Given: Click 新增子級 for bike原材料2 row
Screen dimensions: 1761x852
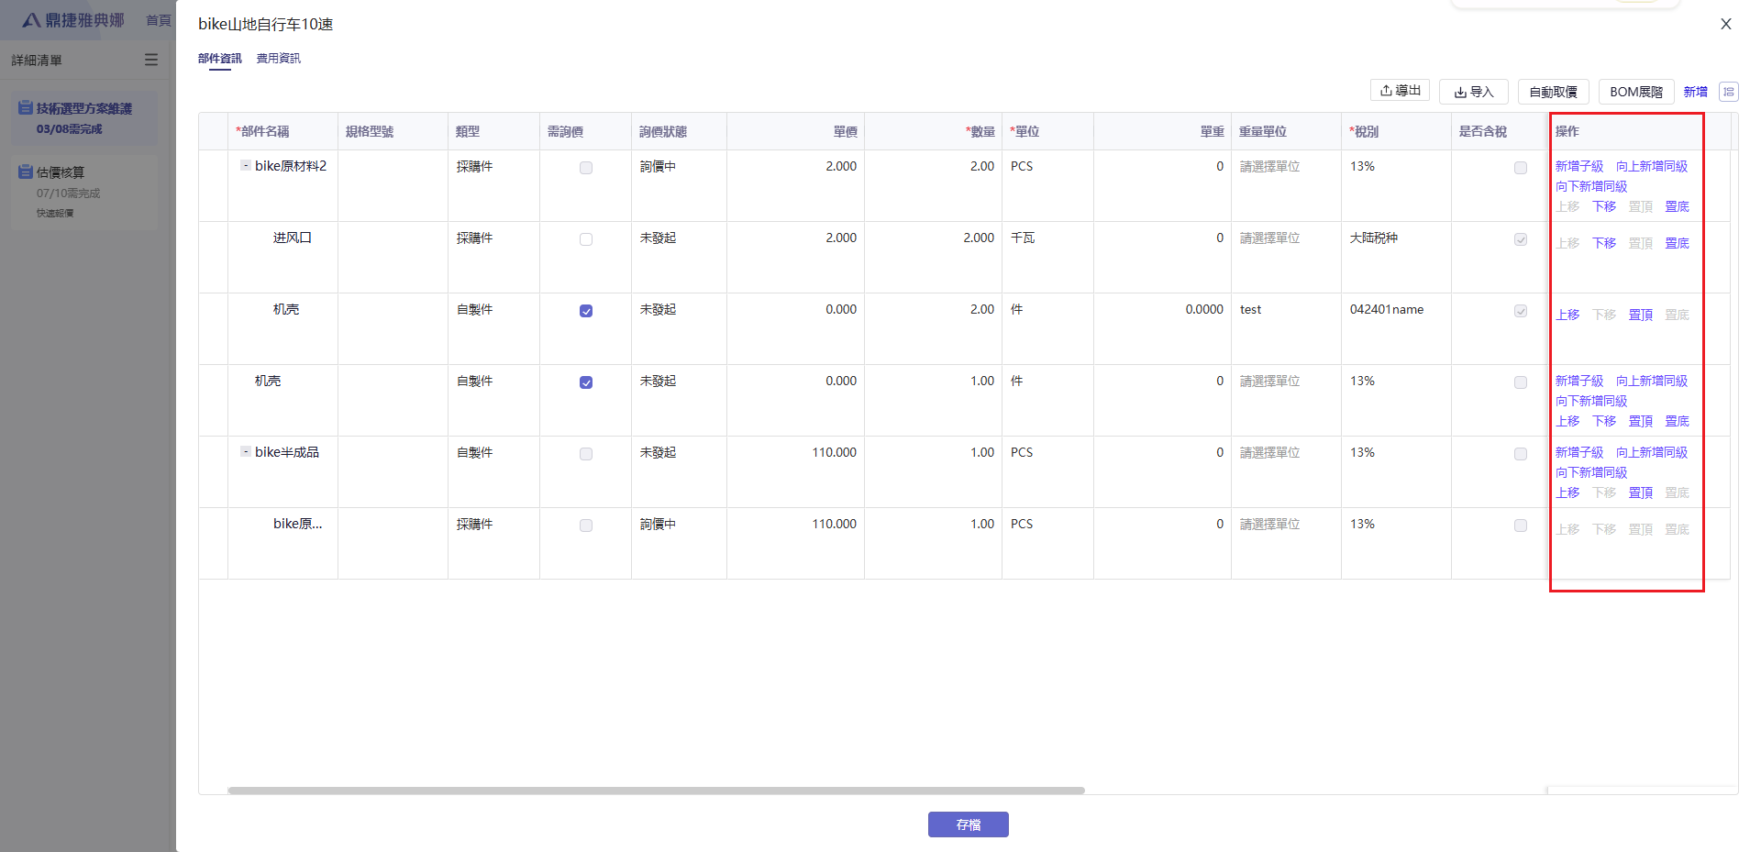Looking at the screenshot, I should point(1579,166).
